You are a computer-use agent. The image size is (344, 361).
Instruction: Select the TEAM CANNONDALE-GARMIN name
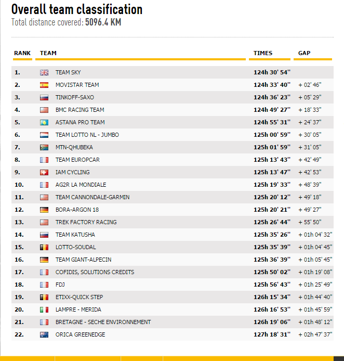coord(92,197)
